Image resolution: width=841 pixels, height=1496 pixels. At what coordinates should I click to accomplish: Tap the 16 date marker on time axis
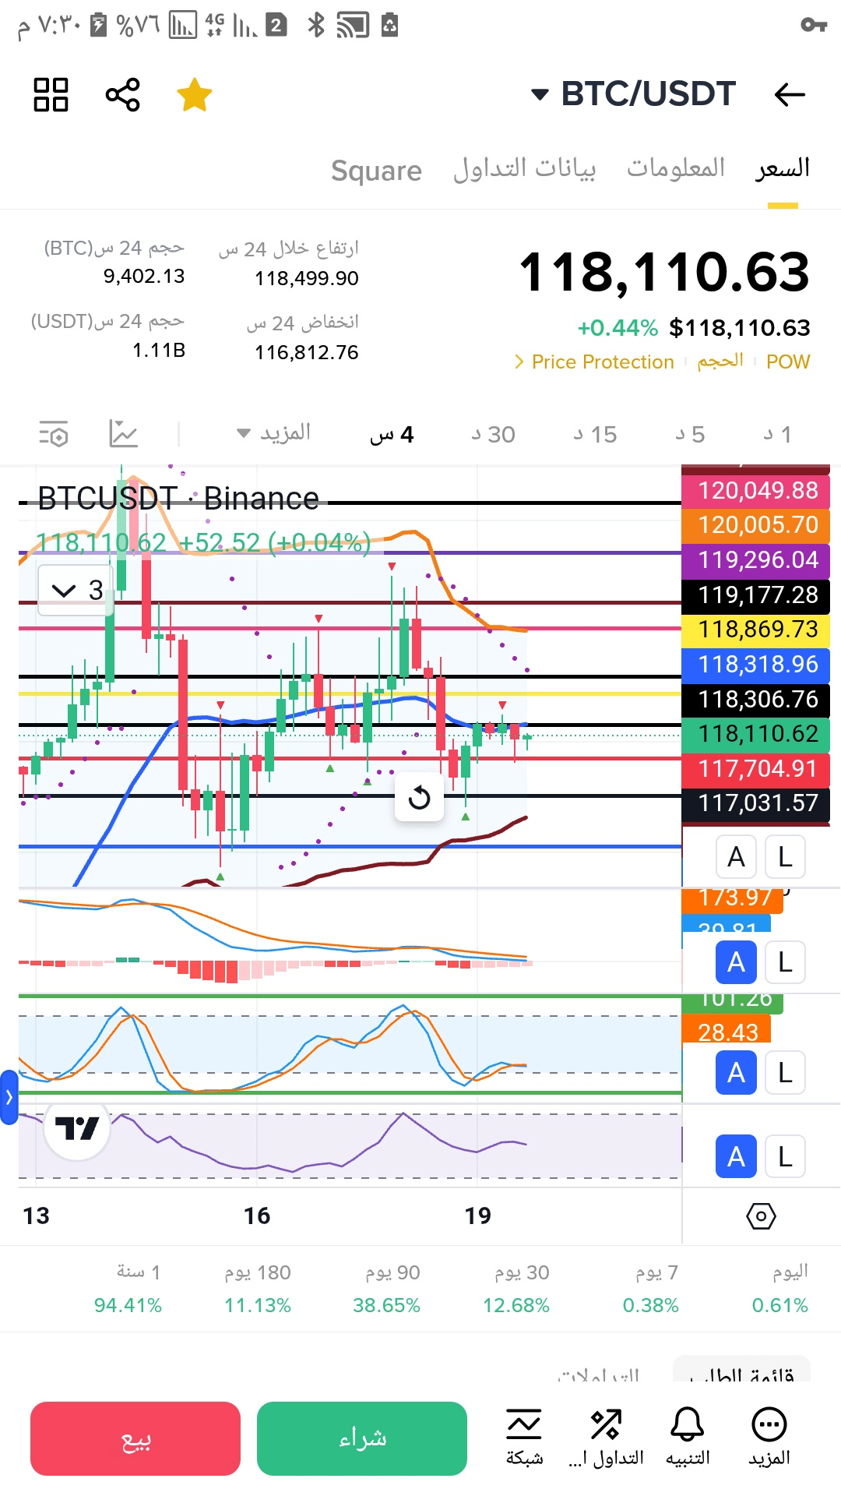coord(257,1216)
